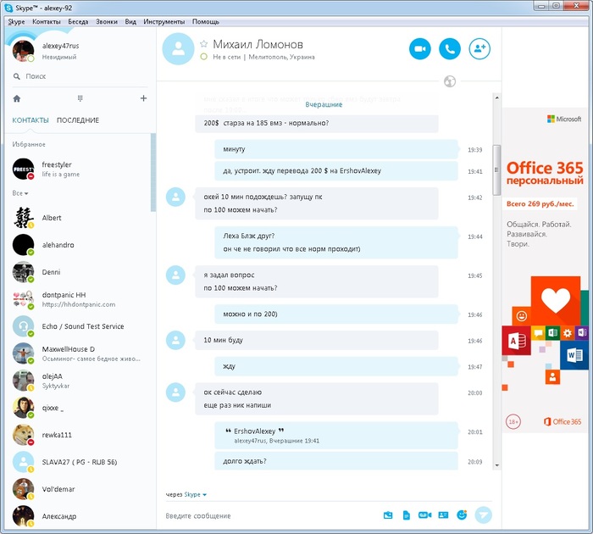593x534 pixels.
Task: Select the freestyler contact
Action: 78,170
